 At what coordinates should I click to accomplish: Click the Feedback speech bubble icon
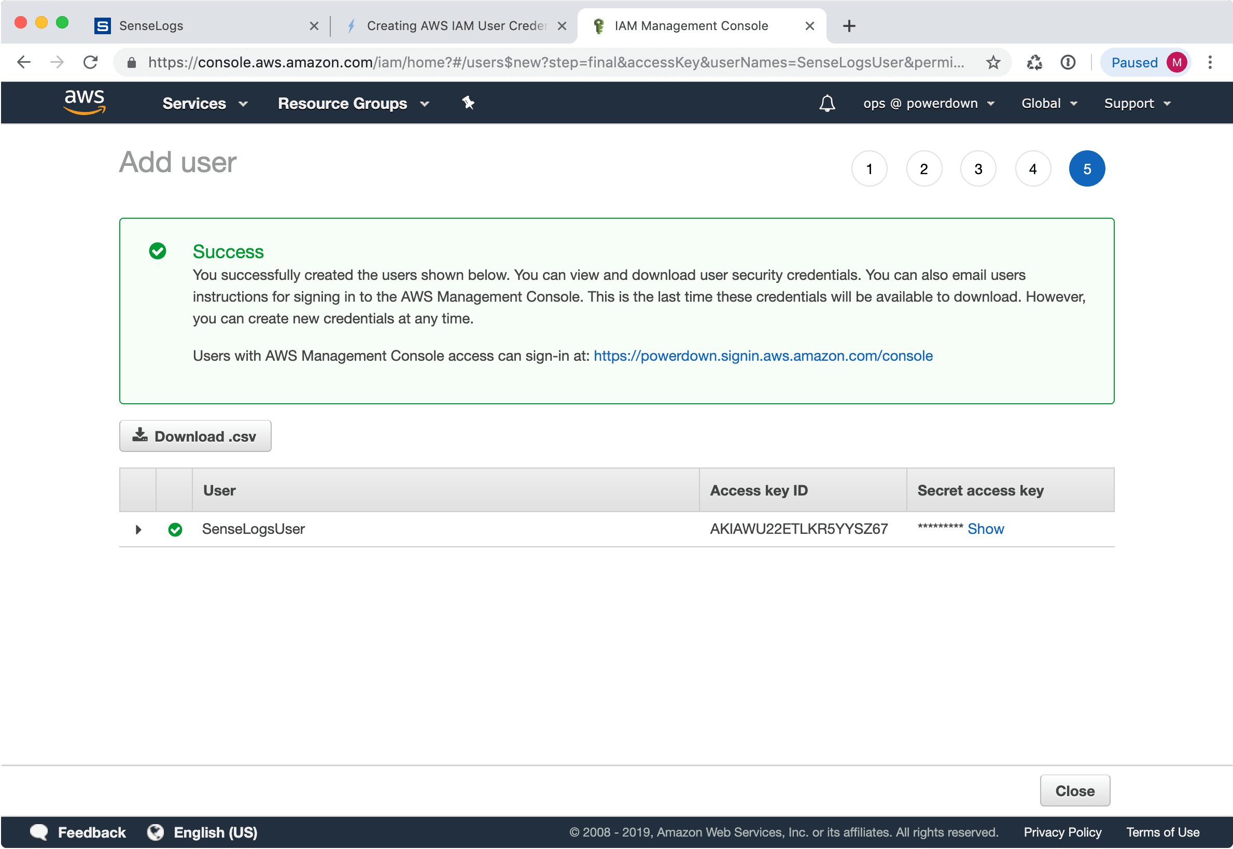click(39, 832)
